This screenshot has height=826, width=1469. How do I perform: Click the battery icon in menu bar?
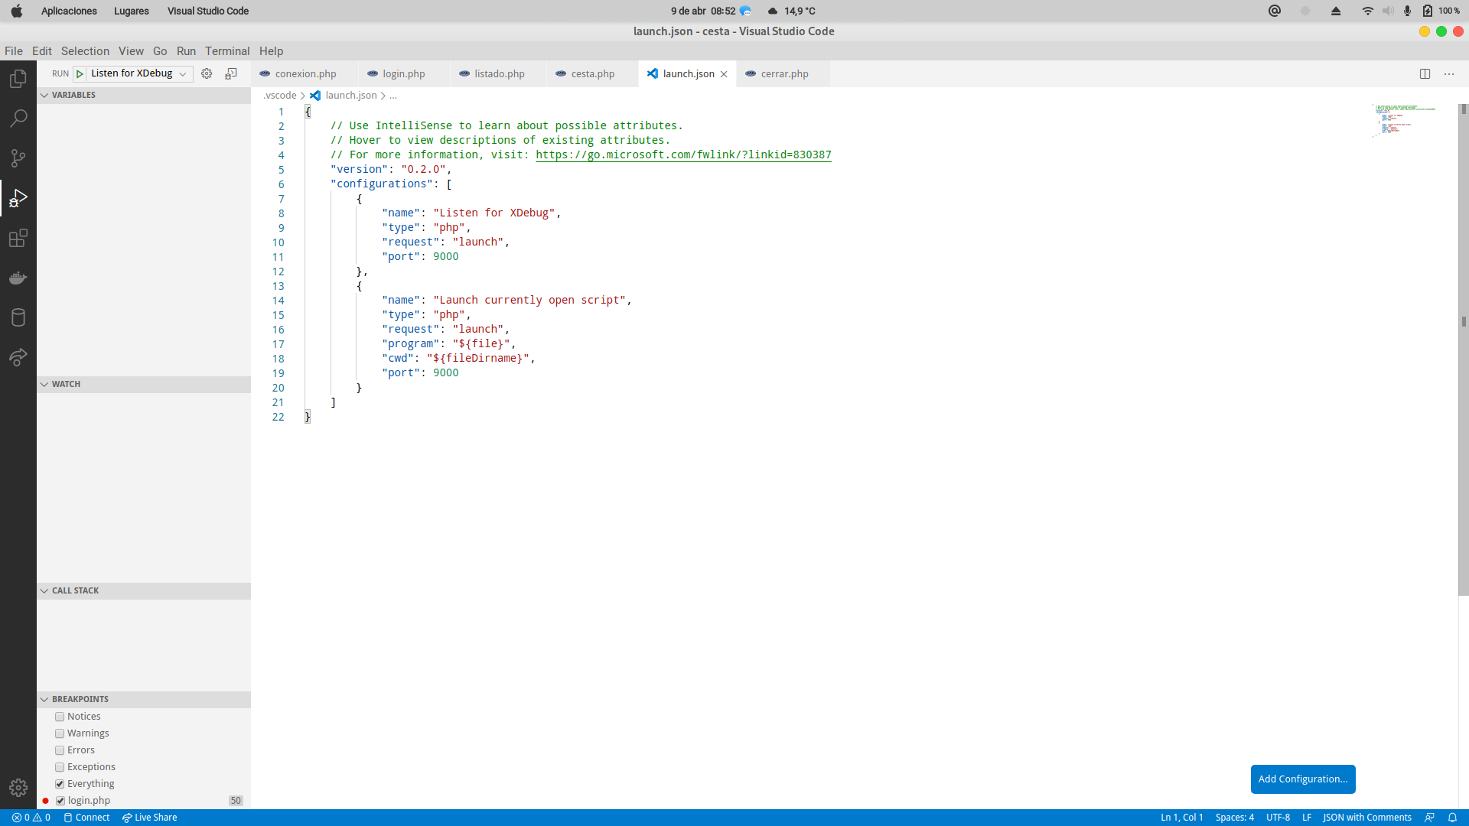(1428, 11)
